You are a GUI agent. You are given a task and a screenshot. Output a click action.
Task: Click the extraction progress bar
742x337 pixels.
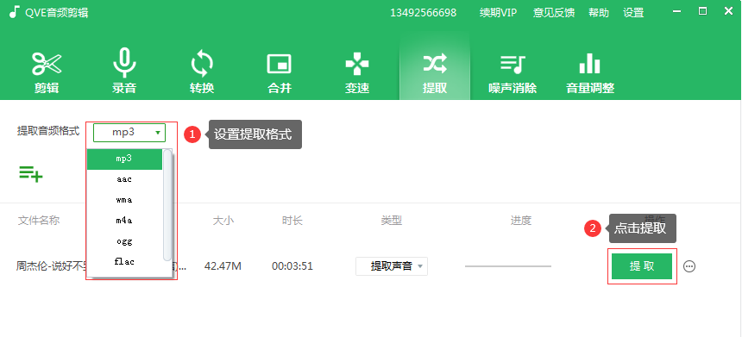pos(508,266)
